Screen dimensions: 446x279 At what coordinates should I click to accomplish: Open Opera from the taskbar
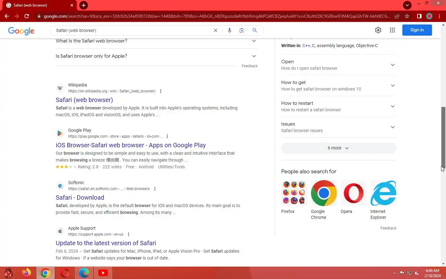[x=65, y=273]
